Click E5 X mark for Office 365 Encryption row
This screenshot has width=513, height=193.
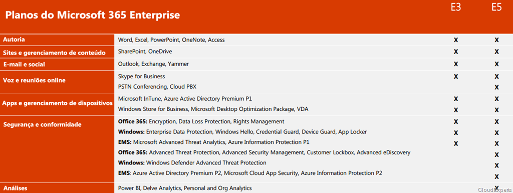[x=496, y=122]
